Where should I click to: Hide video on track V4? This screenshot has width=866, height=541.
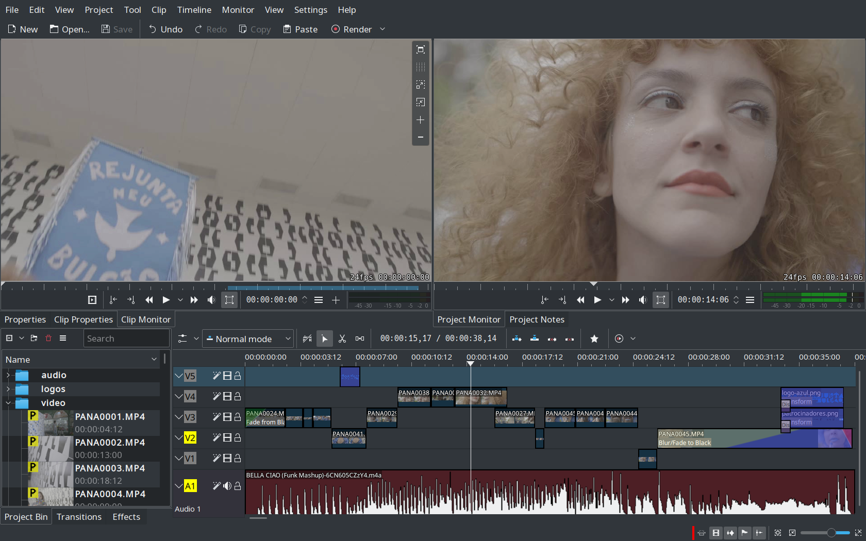click(227, 396)
